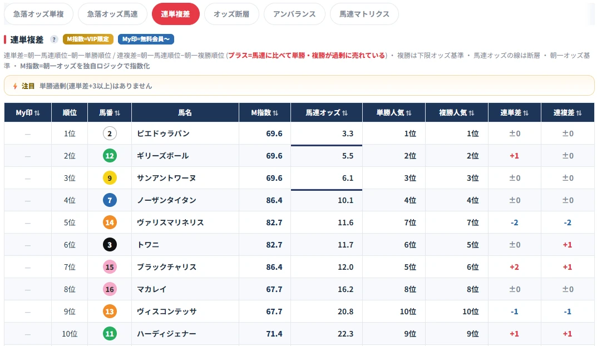Image resolution: width=597 pixels, height=346 pixels.
Task: Click the 馬名 column header
Action: point(185,113)
